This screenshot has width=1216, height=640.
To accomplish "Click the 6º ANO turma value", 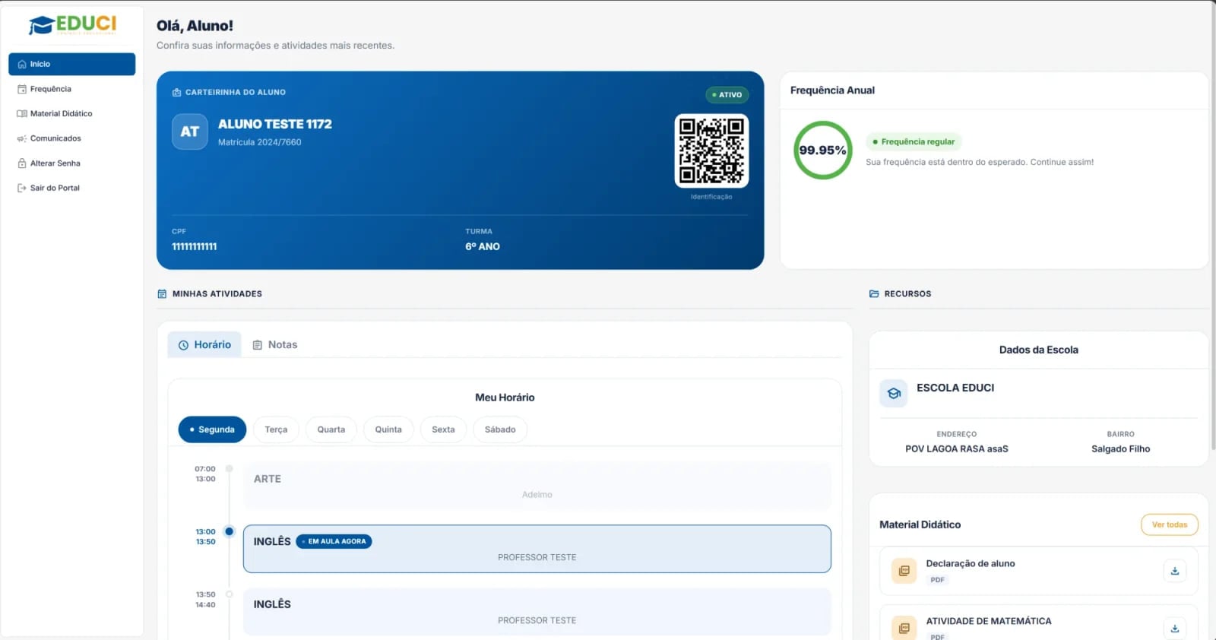I will pos(483,246).
